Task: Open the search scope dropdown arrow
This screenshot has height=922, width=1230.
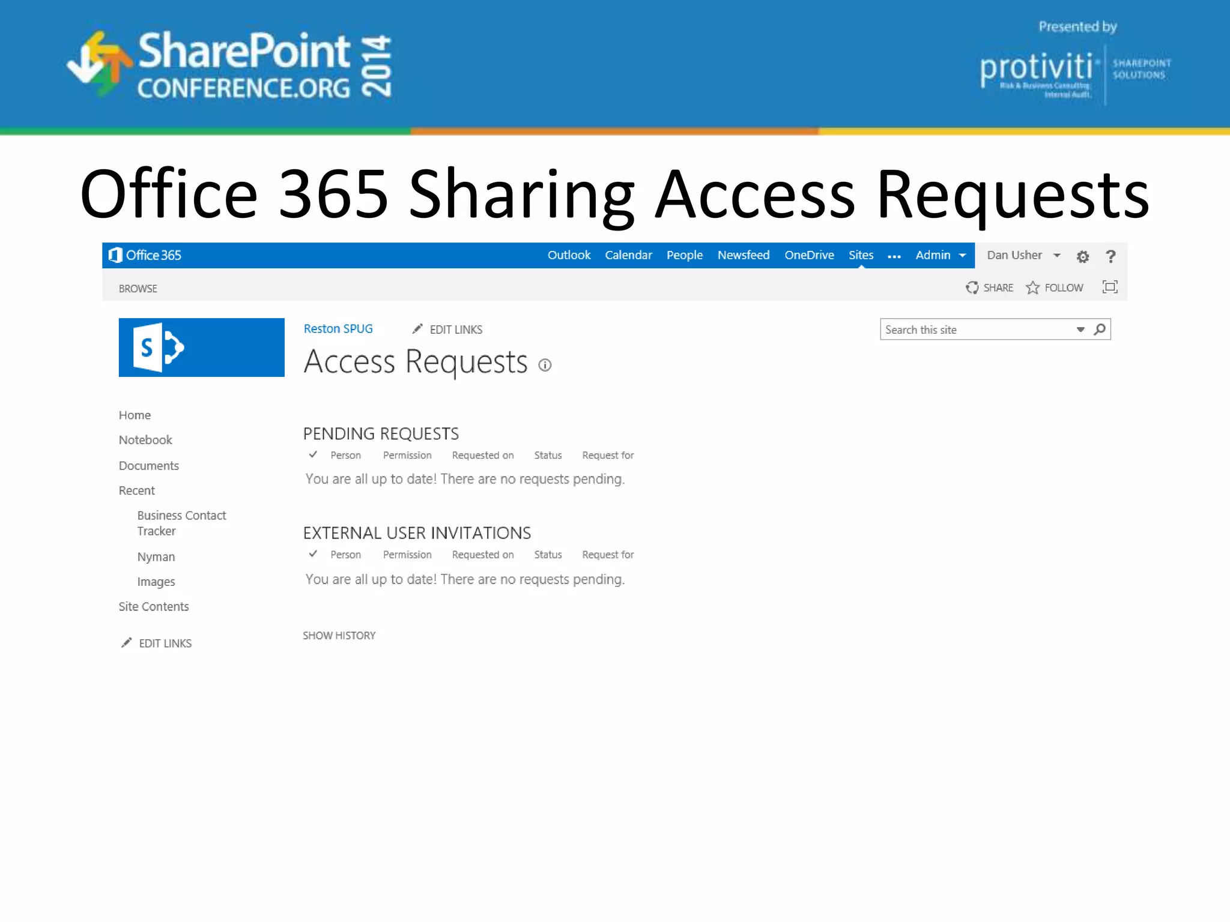Action: [1080, 330]
